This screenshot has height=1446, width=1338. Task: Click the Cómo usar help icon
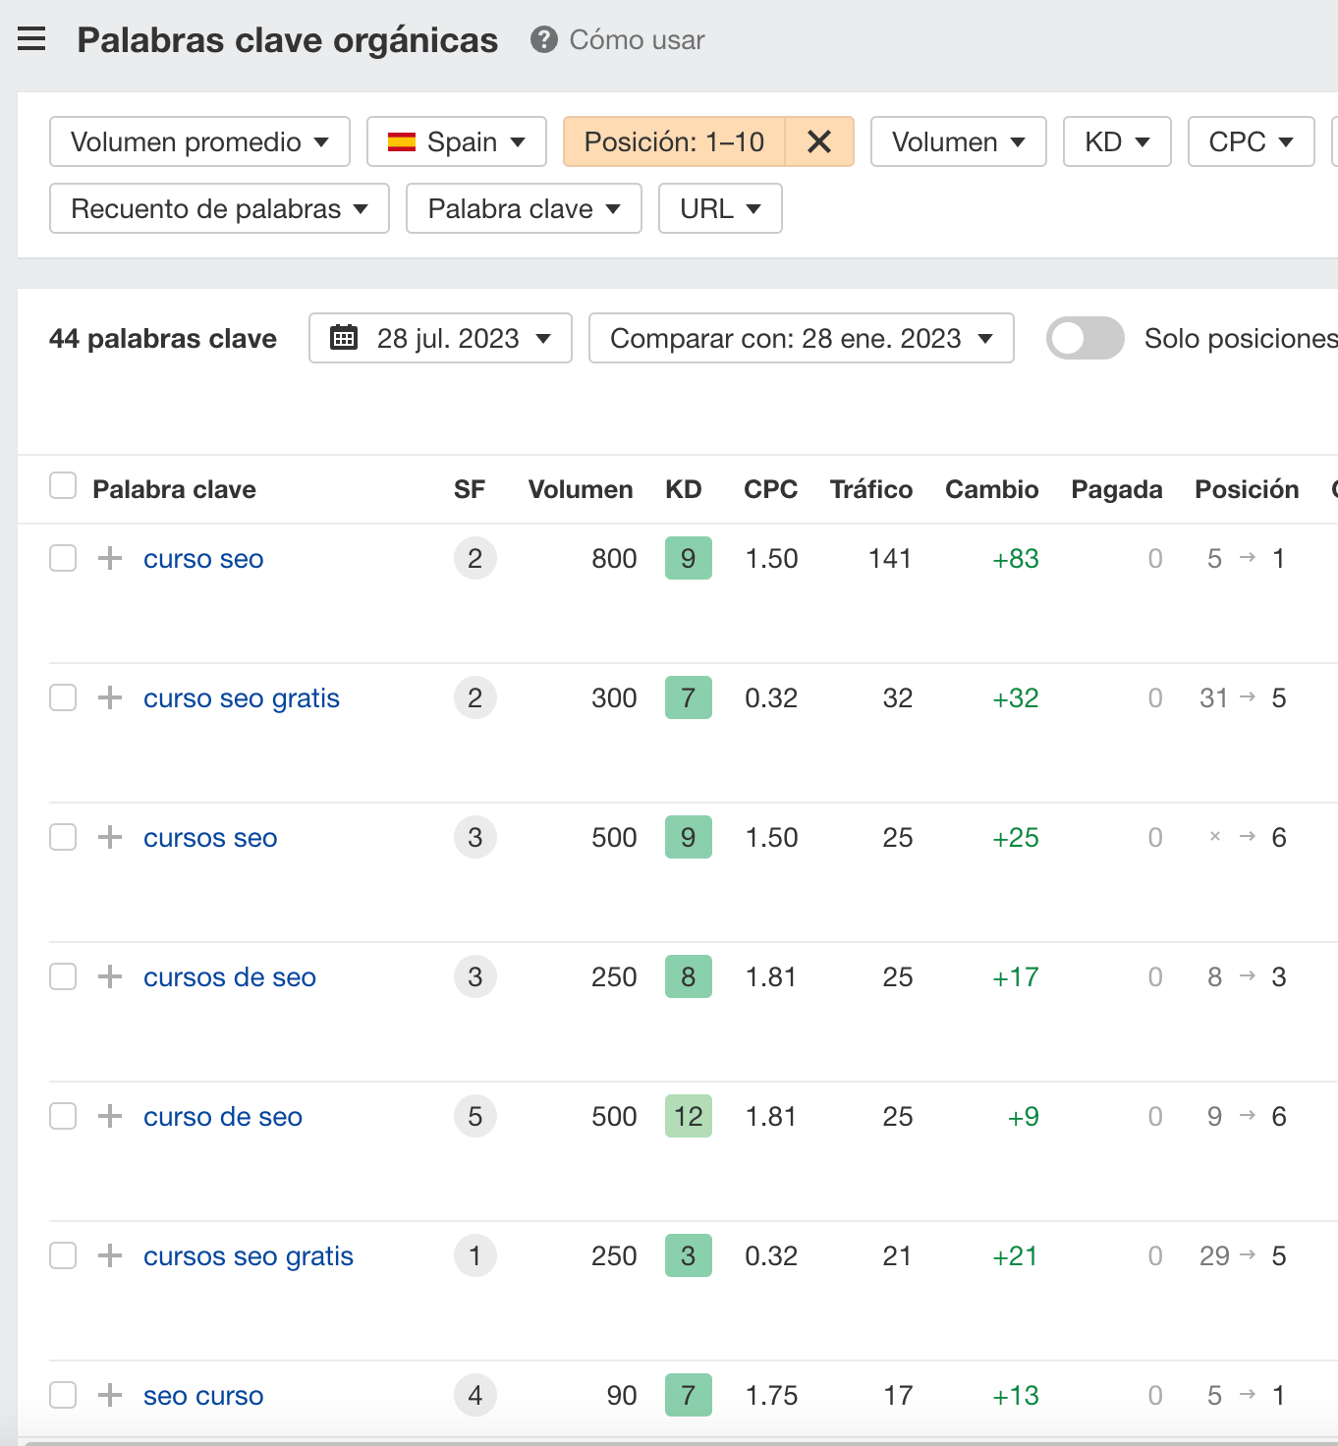(541, 40)
